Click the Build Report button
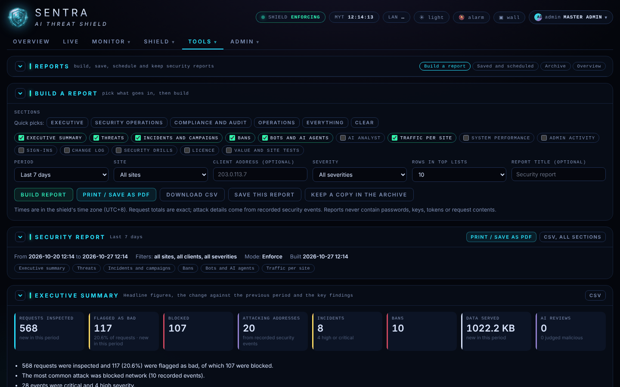This screenshot has width=620, height=387. pyautogui.click(x=43, y=195)
